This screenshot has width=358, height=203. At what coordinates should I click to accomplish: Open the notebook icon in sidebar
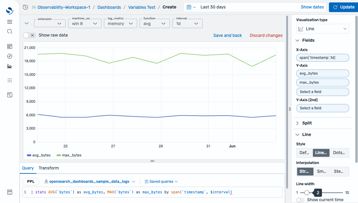click(10, 95)
